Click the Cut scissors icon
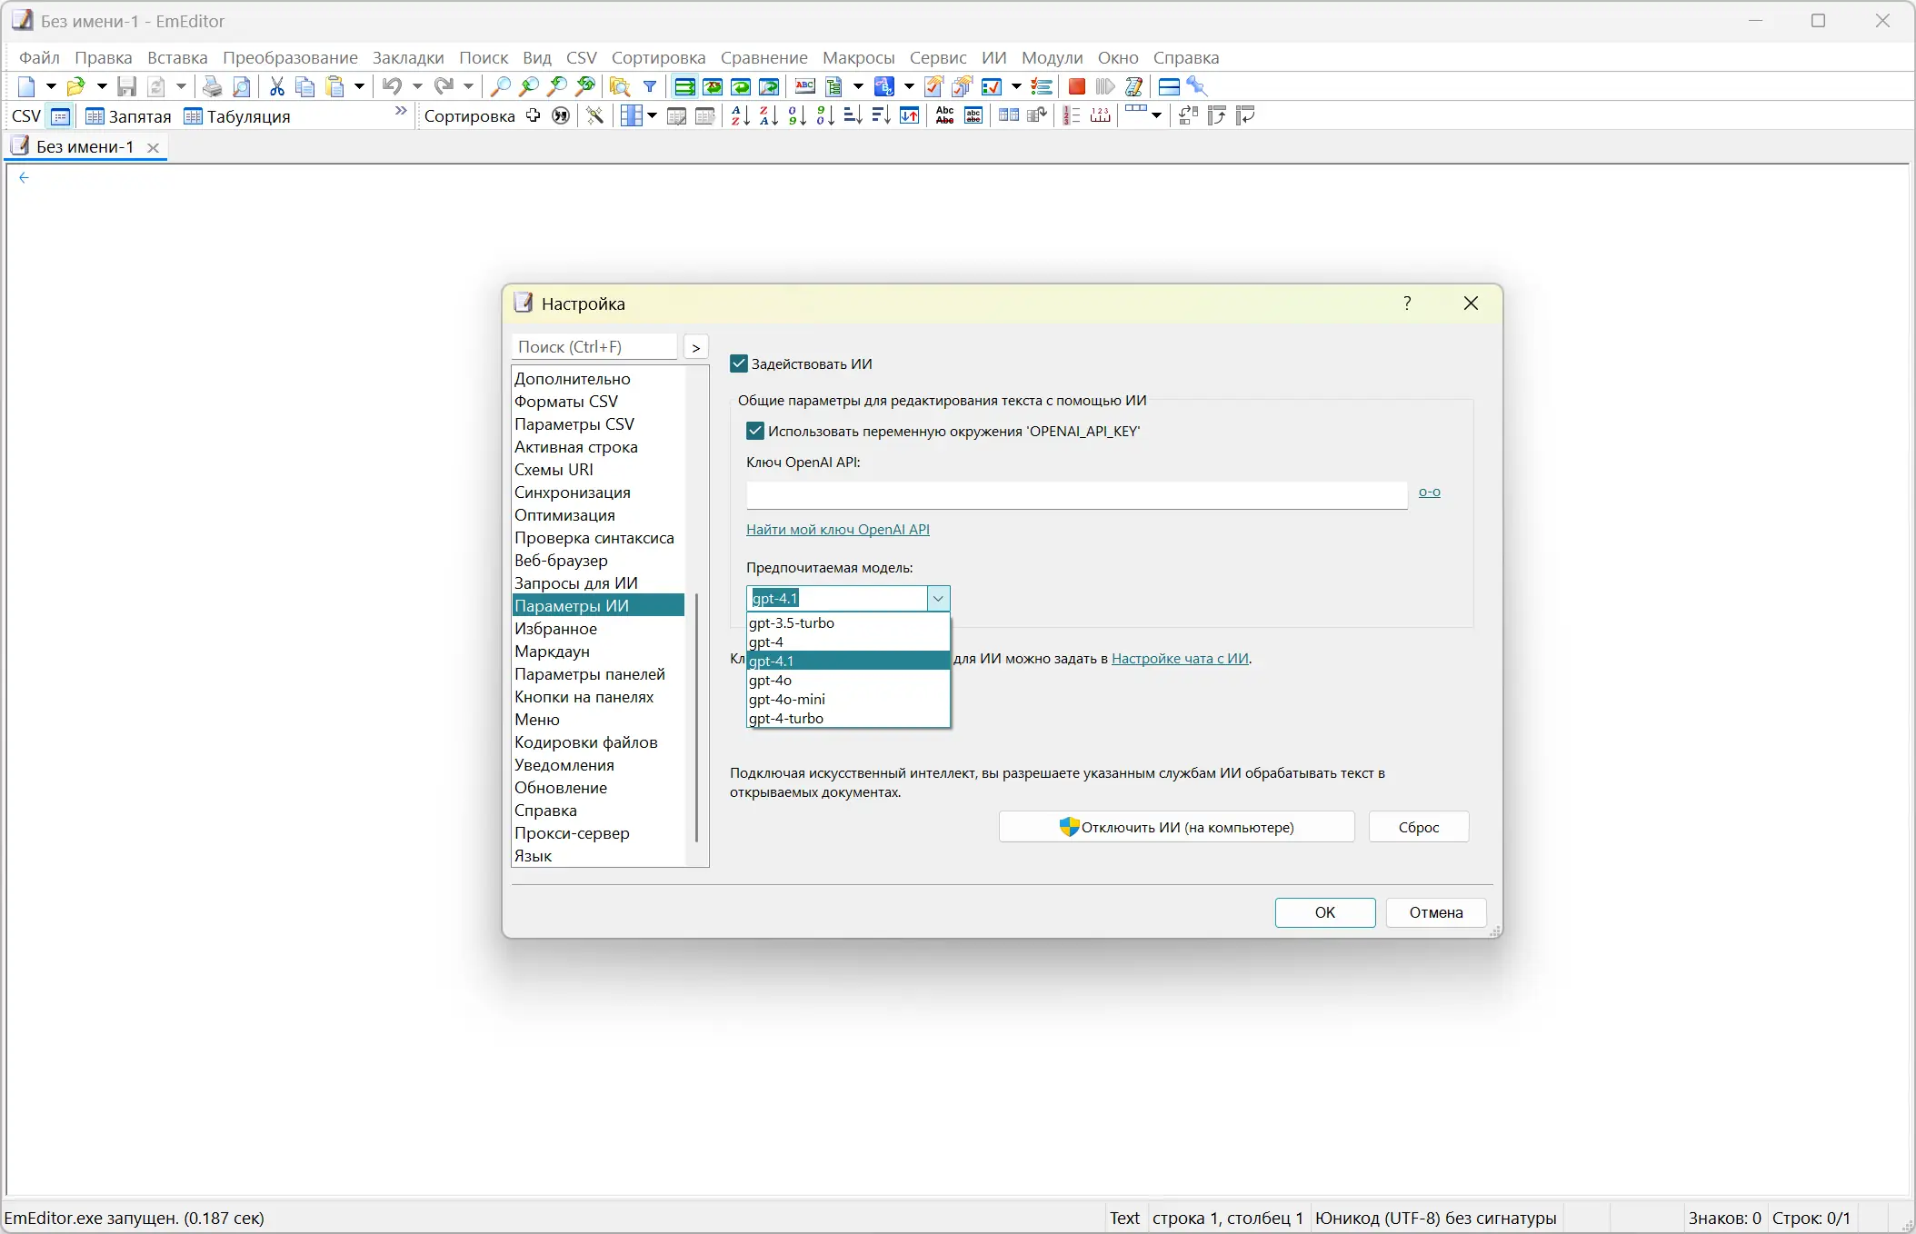Screen dimensions: 1916x1234 277,86
